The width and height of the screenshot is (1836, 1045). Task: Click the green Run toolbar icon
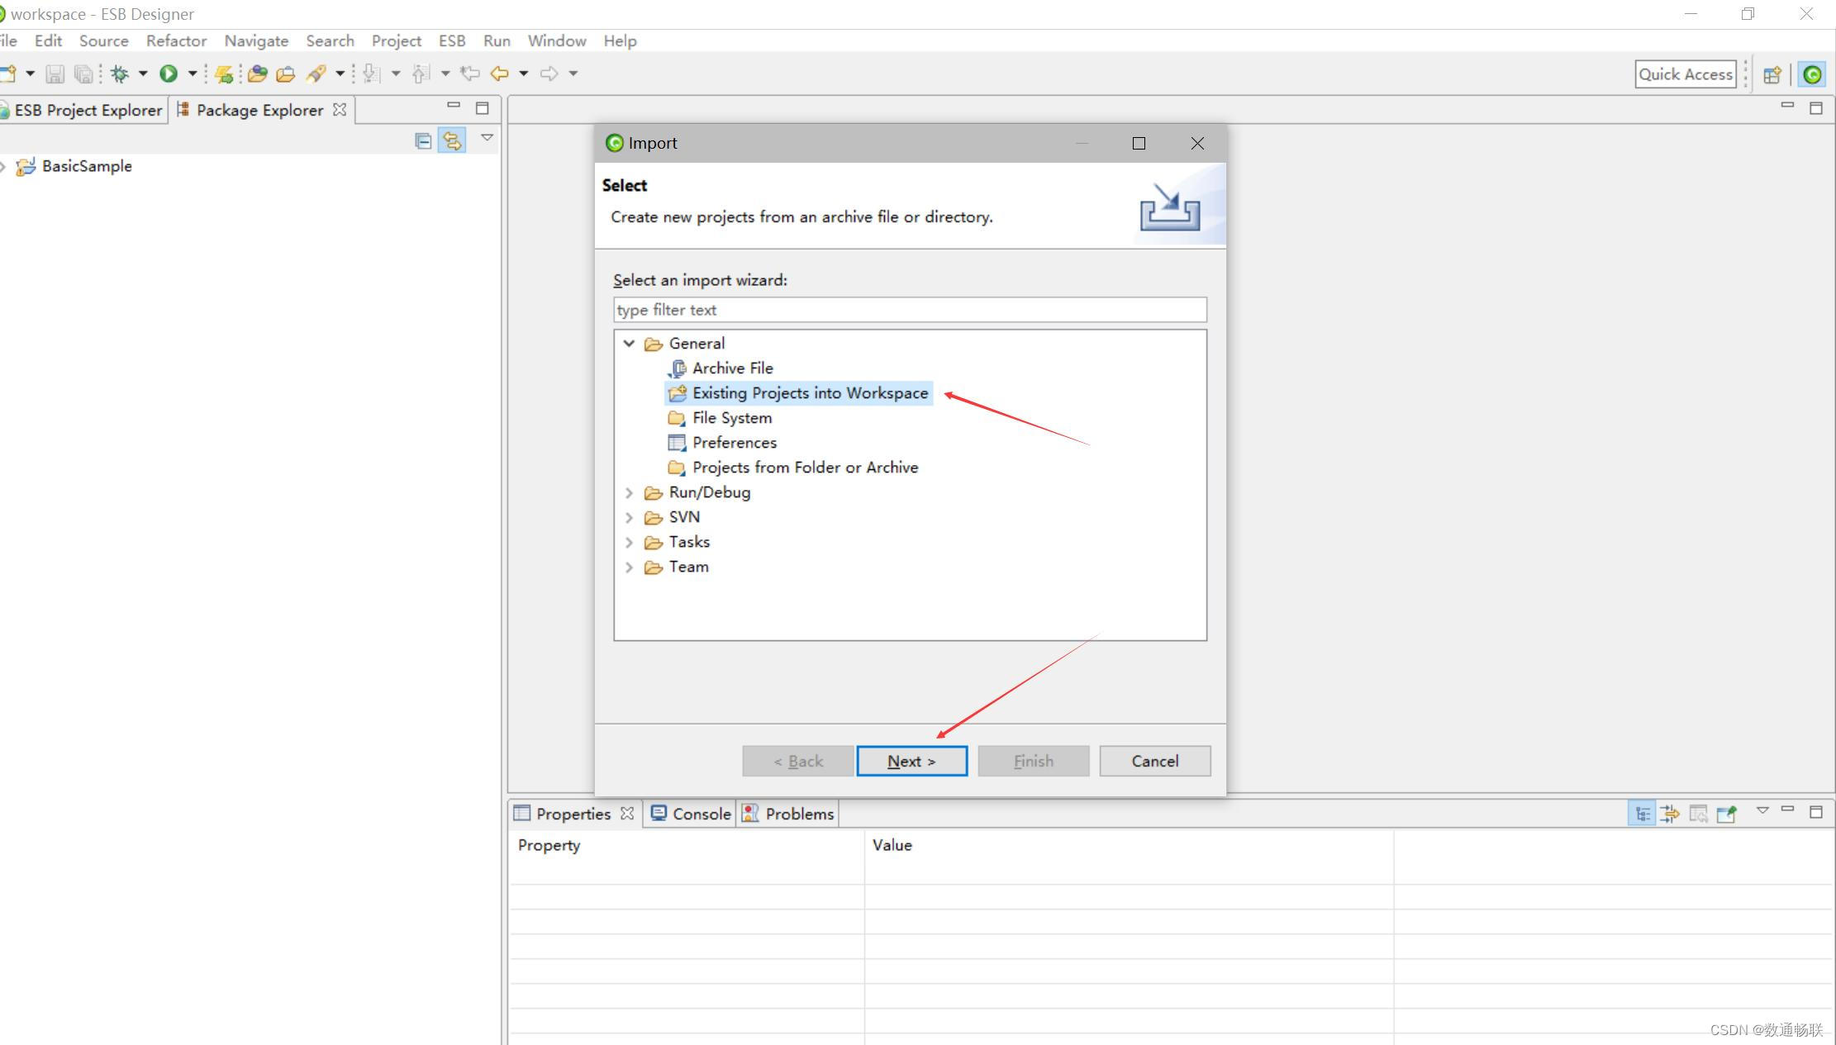169,74
